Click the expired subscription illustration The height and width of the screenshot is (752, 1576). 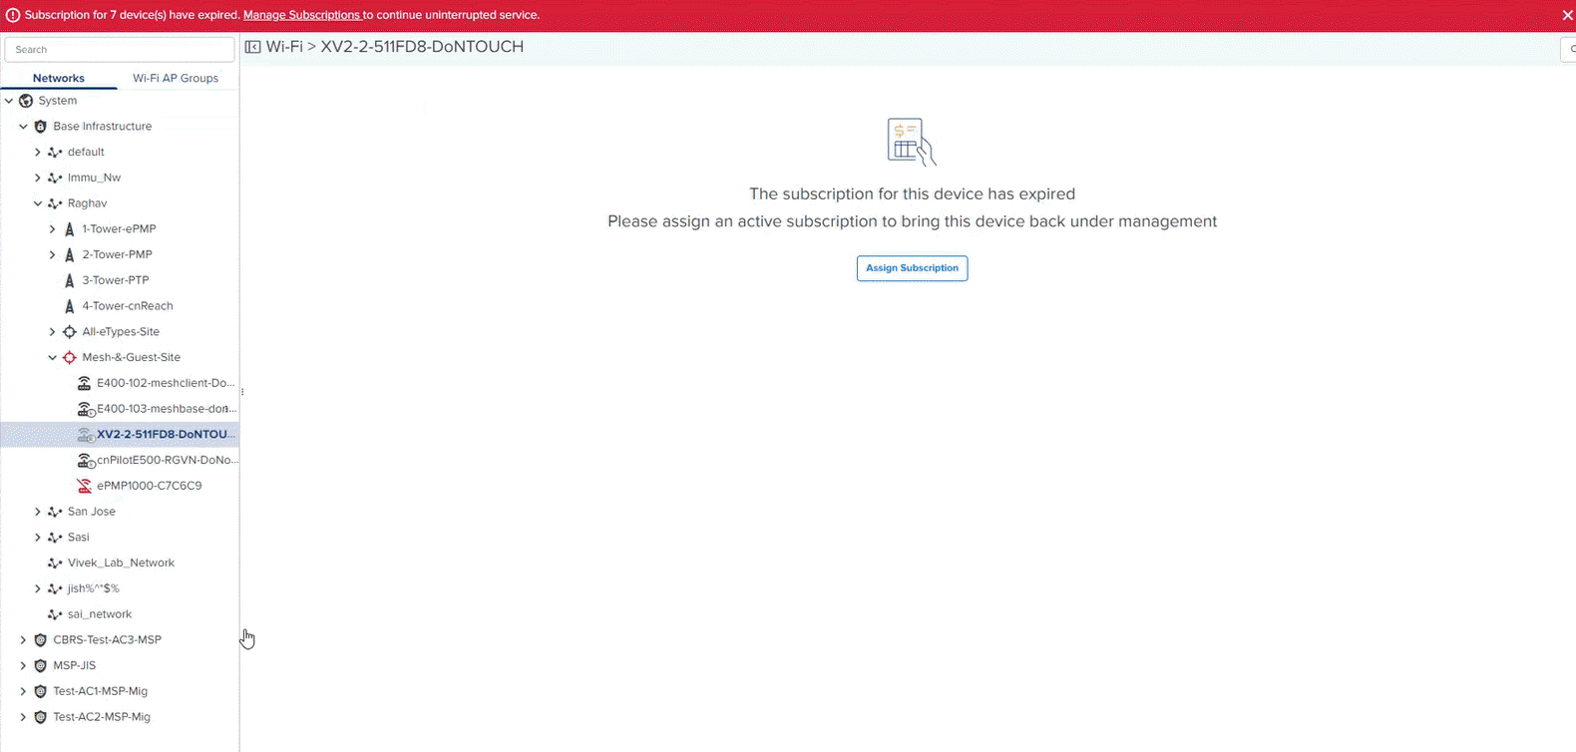(912, 142)
